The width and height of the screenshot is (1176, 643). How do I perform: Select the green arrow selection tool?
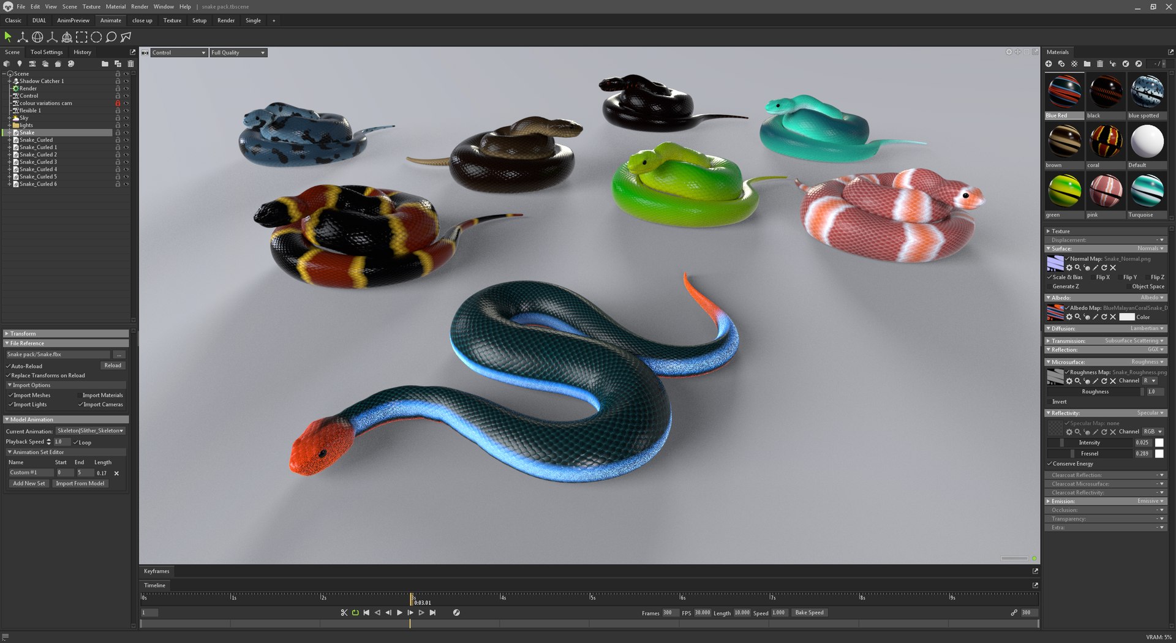(x=8, y=37)
